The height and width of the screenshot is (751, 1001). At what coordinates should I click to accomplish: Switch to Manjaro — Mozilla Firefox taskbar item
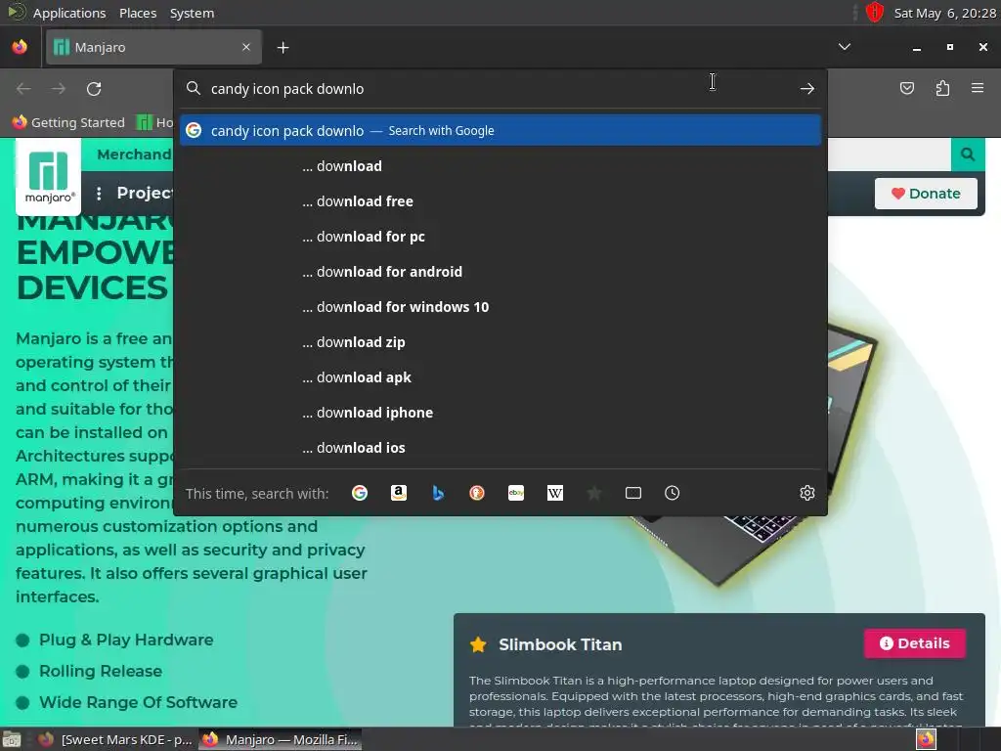click(281, 739)
